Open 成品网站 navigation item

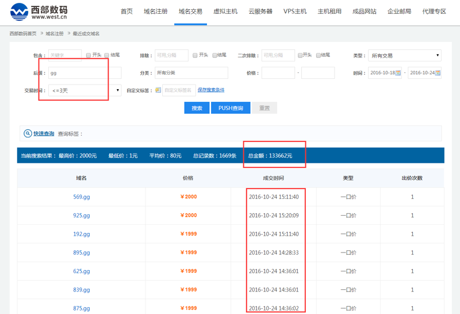[365, 12]
